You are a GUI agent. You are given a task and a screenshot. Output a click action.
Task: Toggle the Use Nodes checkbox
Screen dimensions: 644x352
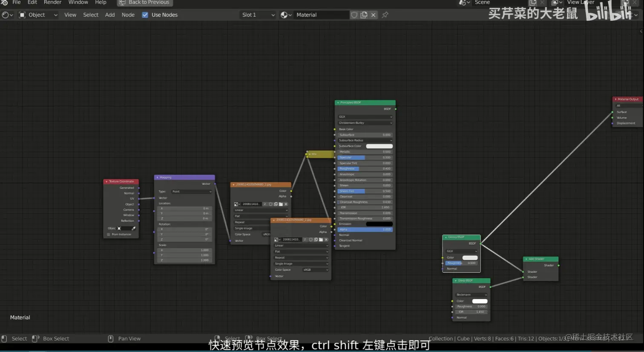coord(145,15)
